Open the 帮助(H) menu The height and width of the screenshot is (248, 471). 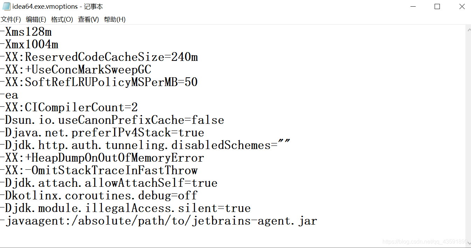point(115,19)
